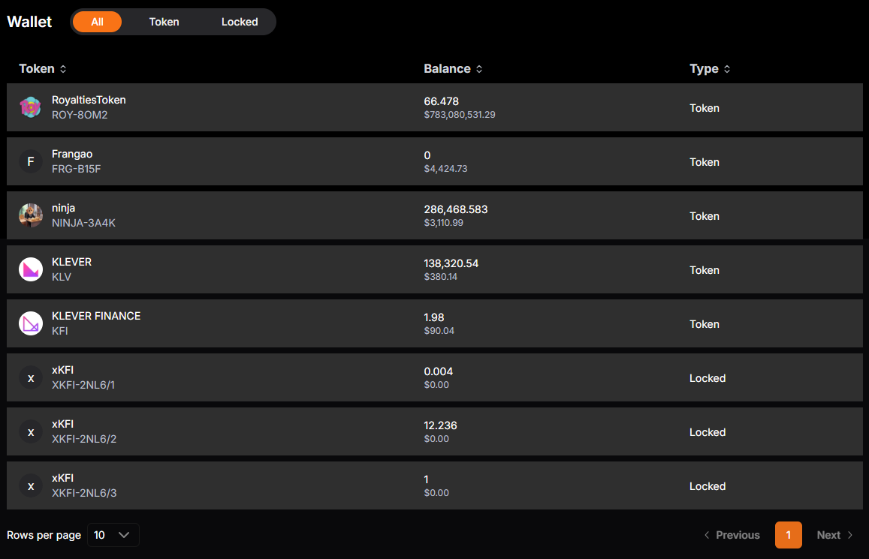Sort by Type column arrows
The image size is (869, 559).
click(x=727, y=68)
